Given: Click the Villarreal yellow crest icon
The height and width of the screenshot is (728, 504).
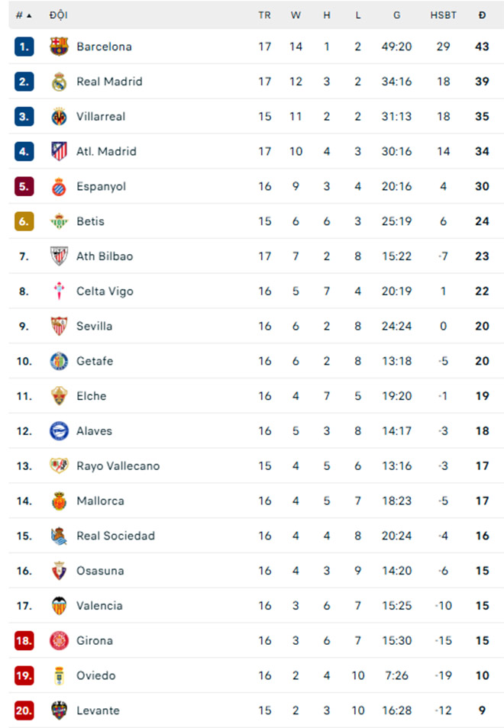Looking at the screenshot, I should pyautogui.click(x=59, y=117).
